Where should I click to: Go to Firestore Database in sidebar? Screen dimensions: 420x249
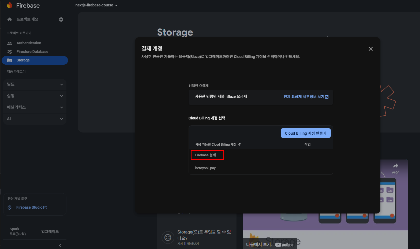click(x=35, y=52)
